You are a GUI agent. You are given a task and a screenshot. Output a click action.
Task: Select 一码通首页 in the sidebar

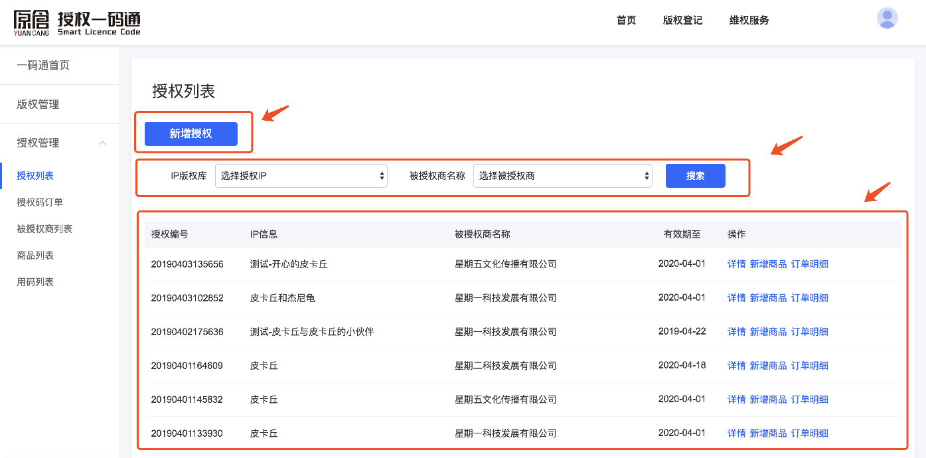pyautogui.click(x=43, y=65)
